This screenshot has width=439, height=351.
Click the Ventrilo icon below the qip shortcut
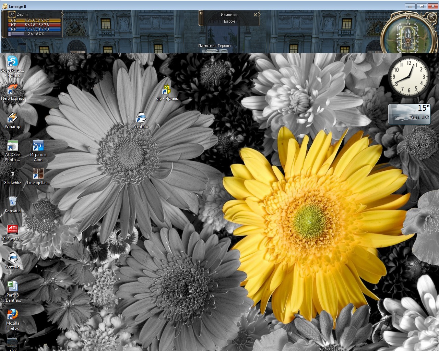(x=141, y=120)
